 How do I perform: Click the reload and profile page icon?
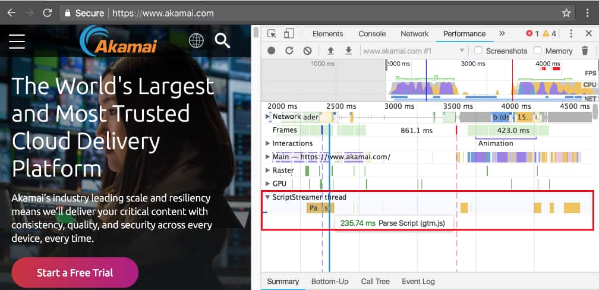tap(289, 51)
